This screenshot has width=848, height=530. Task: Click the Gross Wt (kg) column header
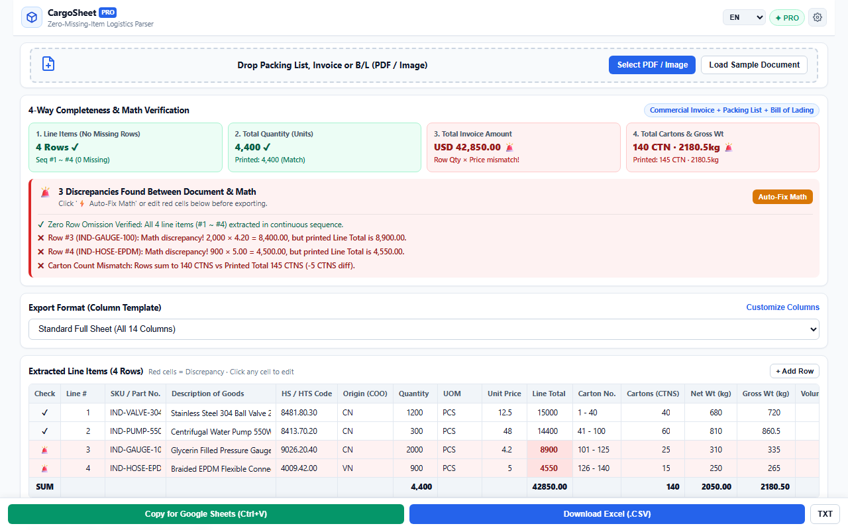click(x=766, y=394)
